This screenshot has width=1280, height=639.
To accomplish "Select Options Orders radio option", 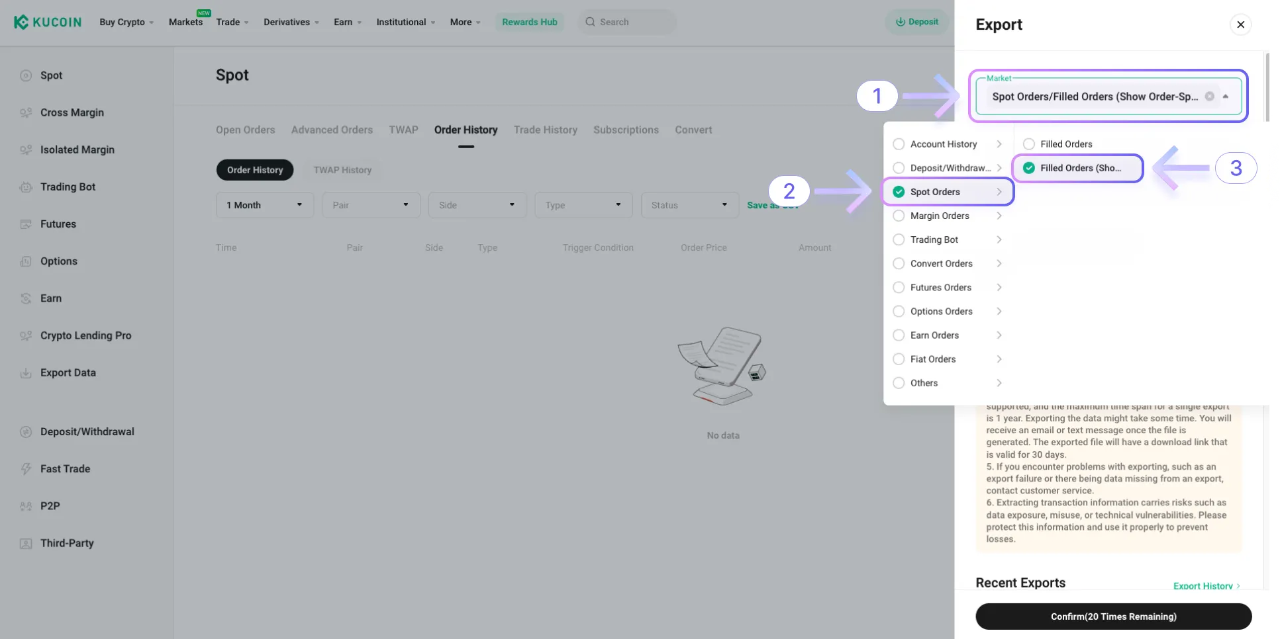I will pyautogui.click(x=899, y=311).
